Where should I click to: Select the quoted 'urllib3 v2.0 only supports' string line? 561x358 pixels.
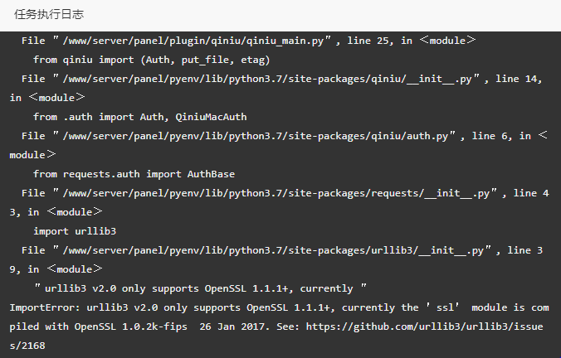coord(200,288)
